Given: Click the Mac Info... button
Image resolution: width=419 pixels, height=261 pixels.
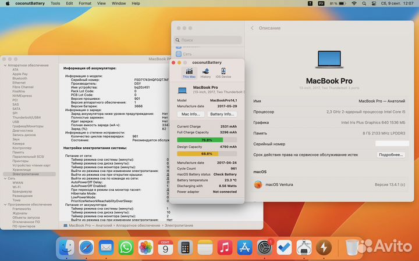Looking at the screenshot, I should pos(191,114).
